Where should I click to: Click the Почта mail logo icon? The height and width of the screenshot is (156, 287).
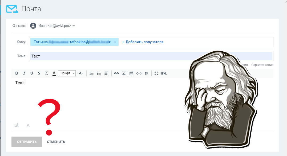pyautogui.click(x=12, y=9)
